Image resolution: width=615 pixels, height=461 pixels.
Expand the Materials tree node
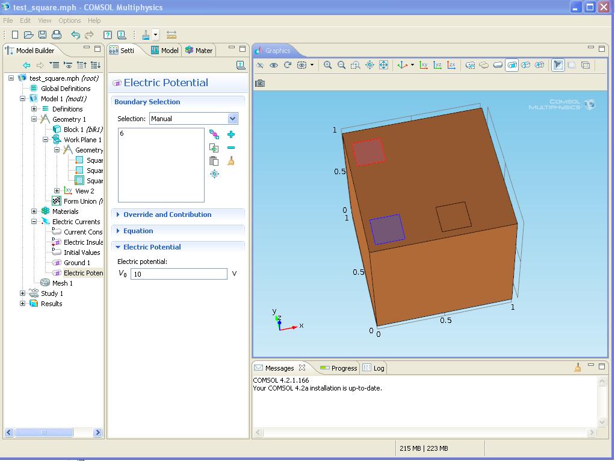[x=34, y=212]
